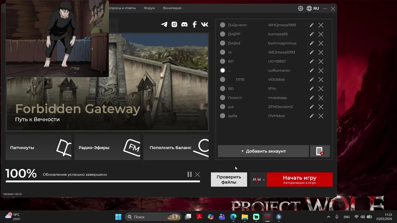Select the ВЛ account radio button
The image size is (397, 223).
[x=222, y=61]
